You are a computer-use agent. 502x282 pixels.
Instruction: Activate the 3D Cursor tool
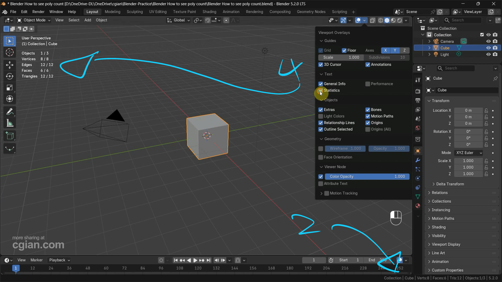point(10,52)
